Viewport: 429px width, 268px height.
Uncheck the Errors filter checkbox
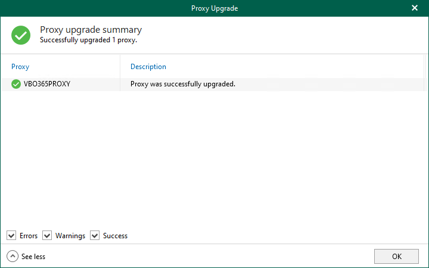pos(11,235)
